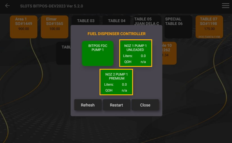Screen dimensions: 232x143
Task: Select the TABLE 03 slot
Action: [86, 21]
